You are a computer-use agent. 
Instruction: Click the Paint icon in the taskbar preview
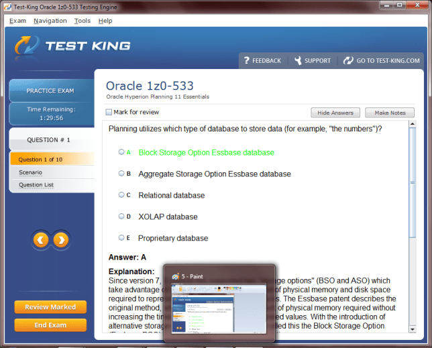(176, 276)
